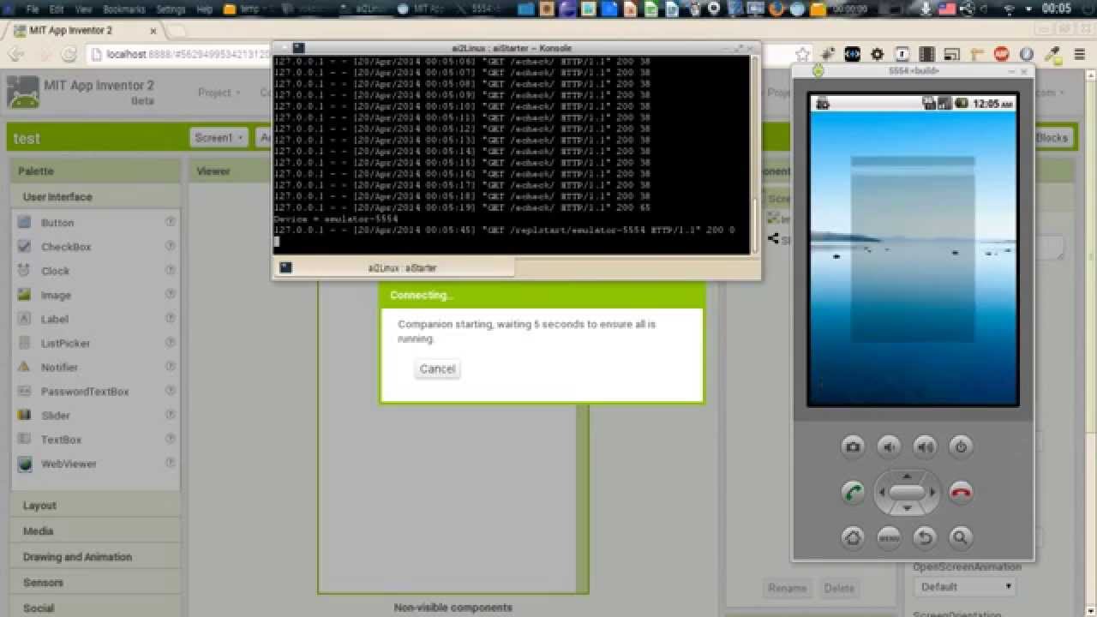Expand the Social palette section
The width and height of the screenshot is (1097, 617).
(96, 608)
